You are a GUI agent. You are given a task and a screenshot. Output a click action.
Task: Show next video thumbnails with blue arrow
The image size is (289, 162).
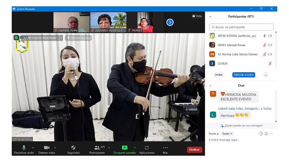(170, 22)
